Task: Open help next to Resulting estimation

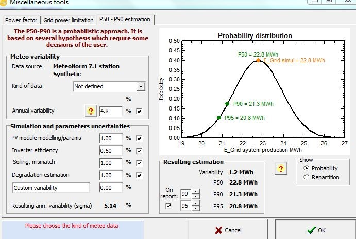Action: click(281, 168)
